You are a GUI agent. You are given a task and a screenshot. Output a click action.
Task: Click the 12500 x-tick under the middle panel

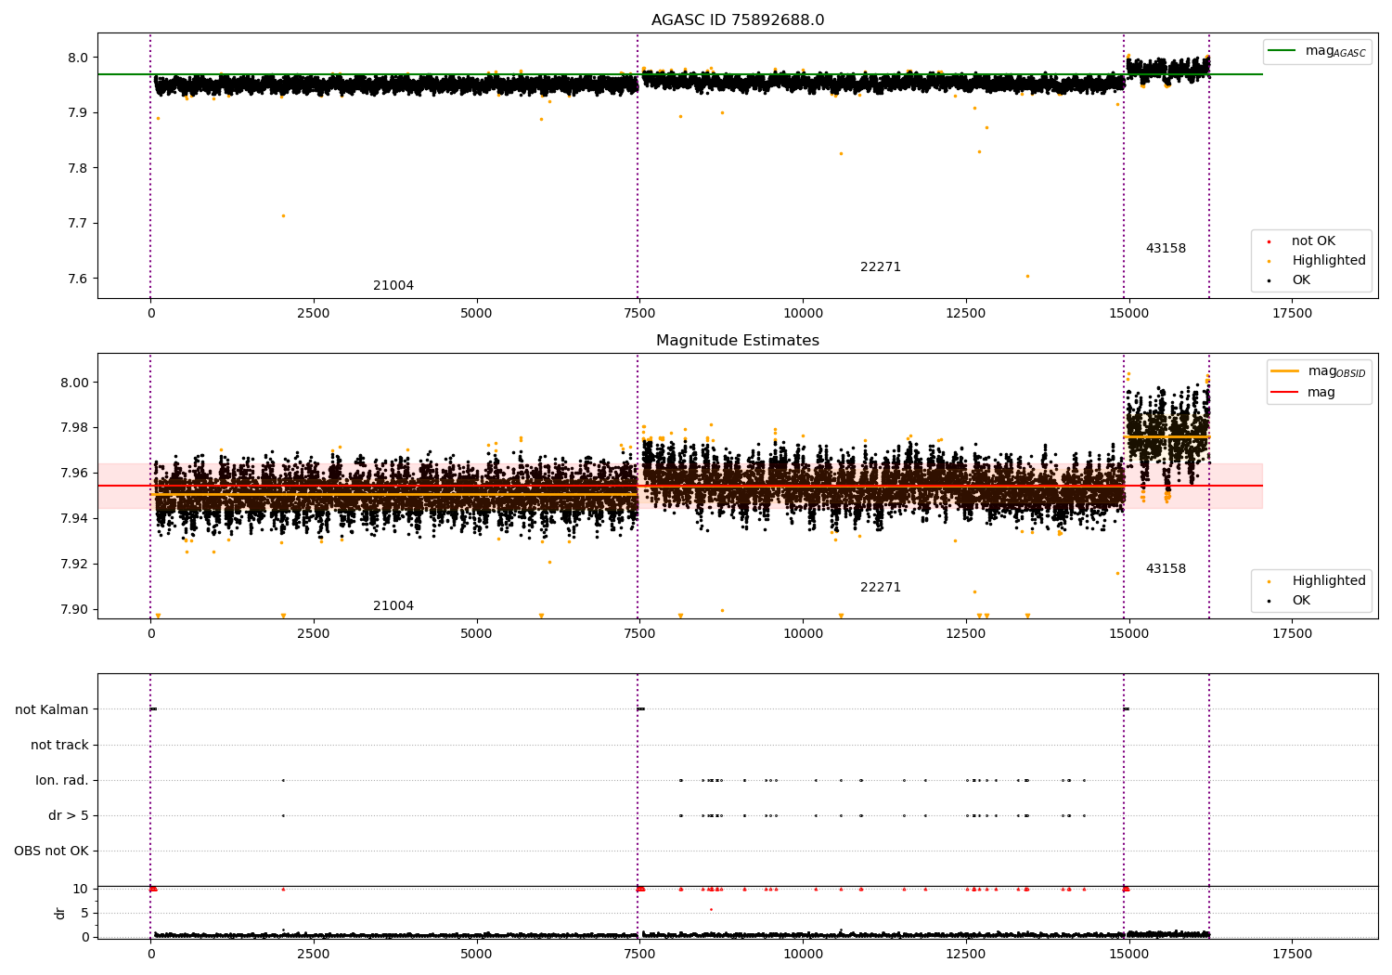tap(966, 634)
